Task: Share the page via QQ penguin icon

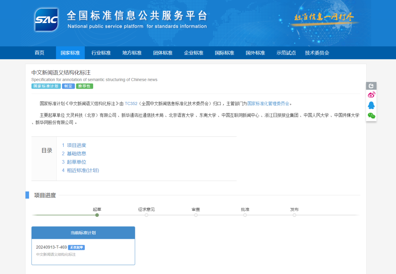Action: [371, 105]
